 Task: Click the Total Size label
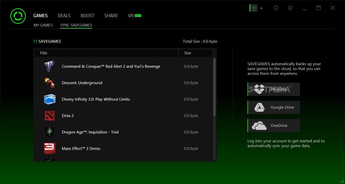(200, 41)
